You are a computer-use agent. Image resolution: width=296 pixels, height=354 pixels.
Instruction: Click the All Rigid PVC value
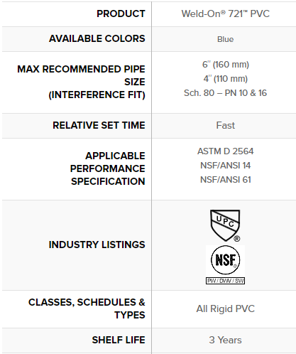[226, 309]
